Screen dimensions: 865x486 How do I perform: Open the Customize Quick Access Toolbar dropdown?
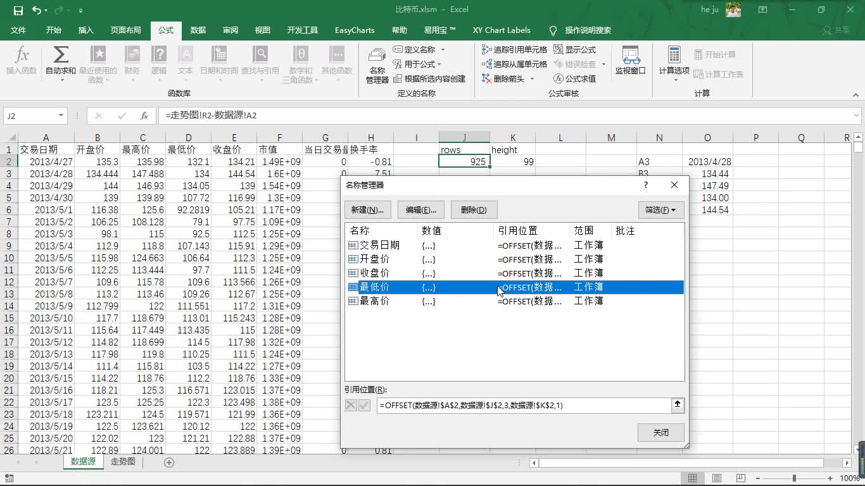tap(80, 11)
